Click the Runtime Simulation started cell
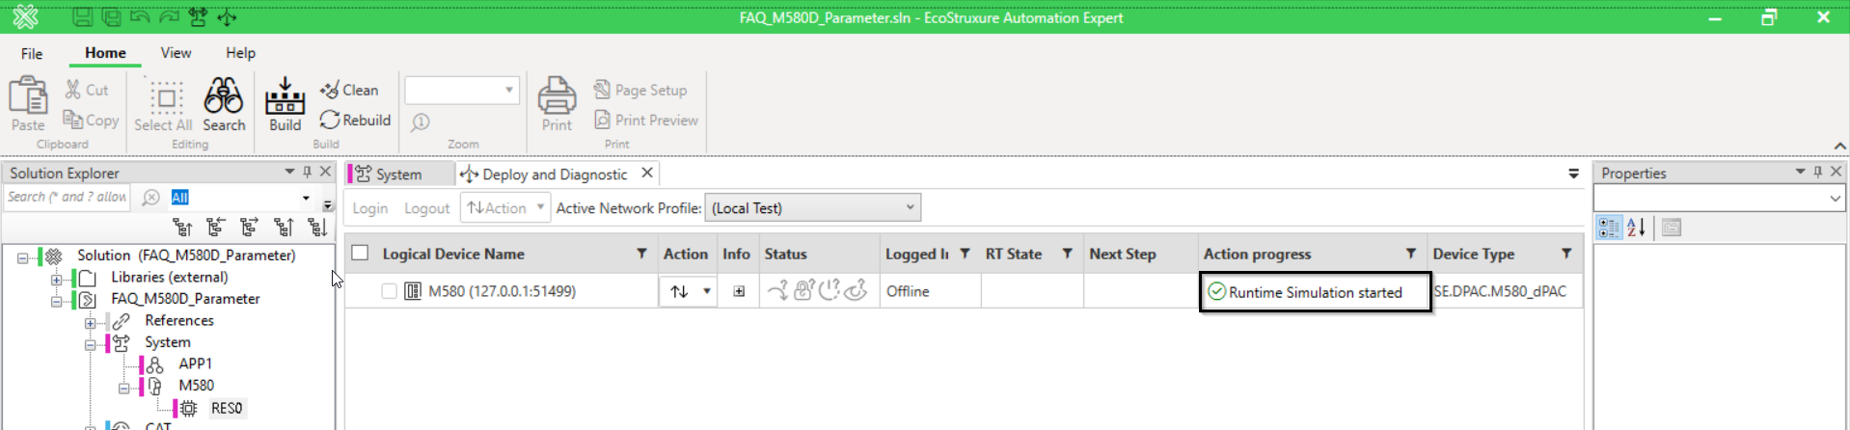1850x430 pixels. 1316,292
